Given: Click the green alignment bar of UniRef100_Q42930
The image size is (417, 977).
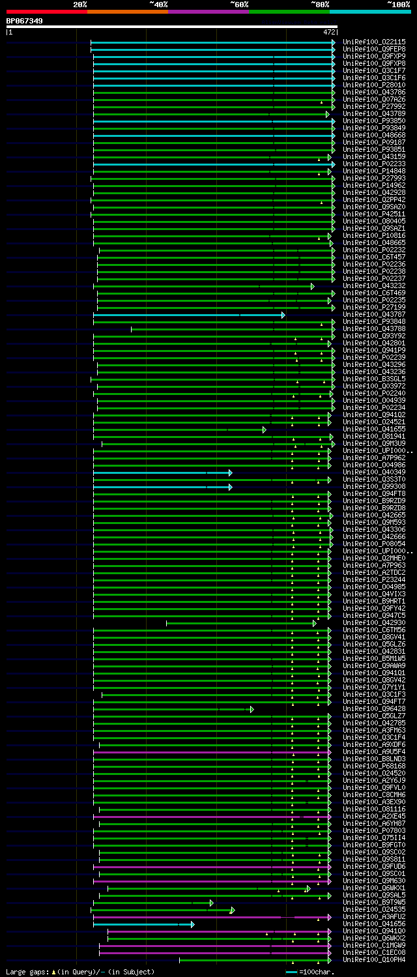Looking at the screenshot, I should pos(240,623).
